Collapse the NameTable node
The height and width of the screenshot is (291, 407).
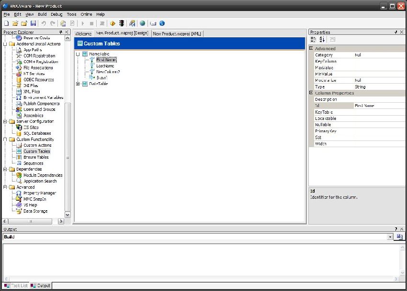78,54
